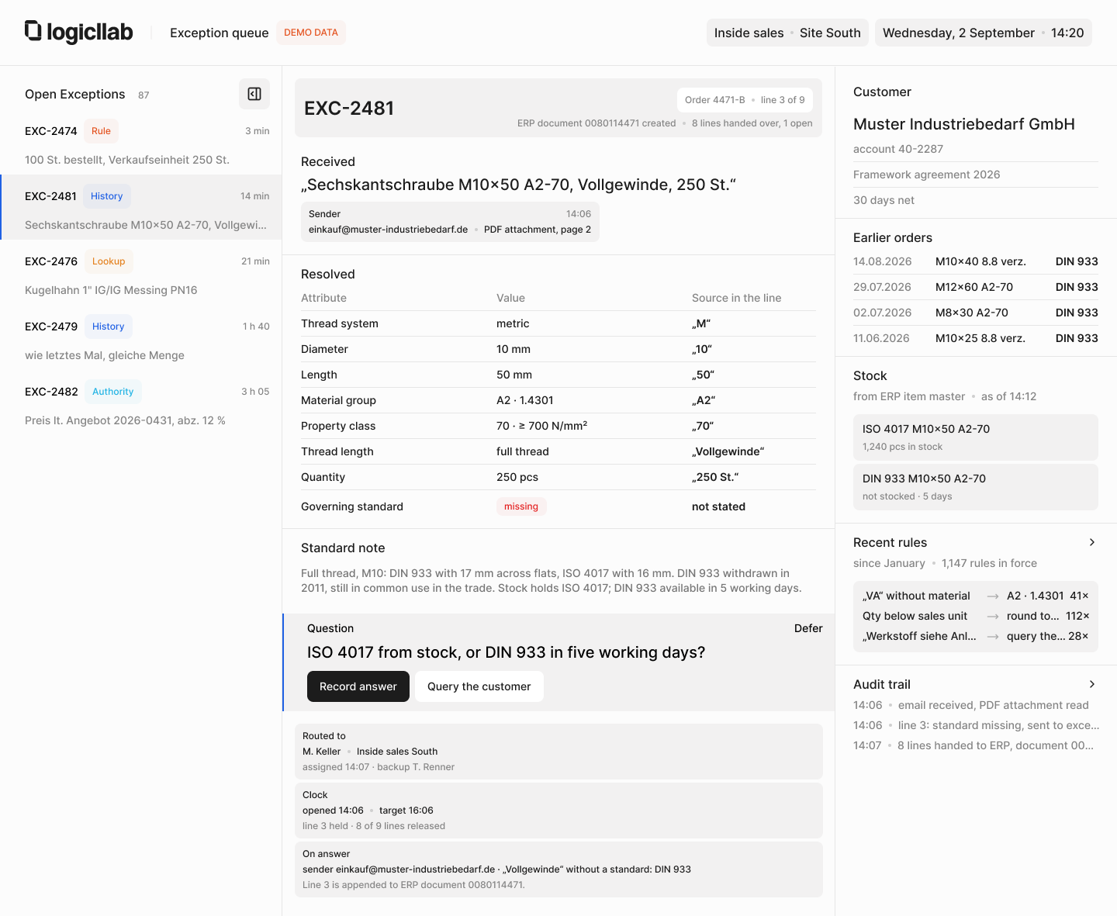Click the History tag on EXC-2479

(109, 327)
